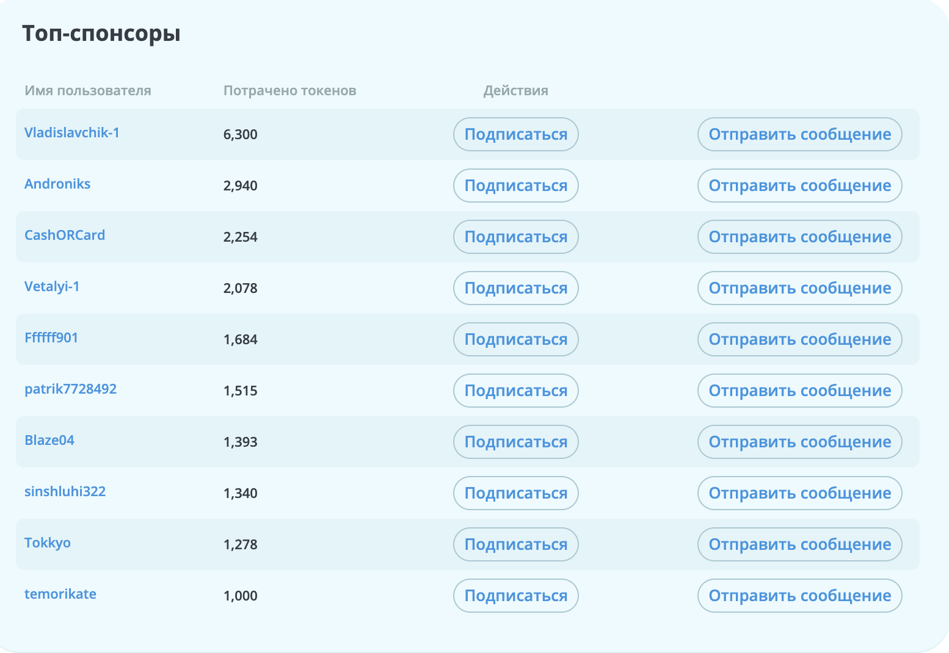The image size is (949, 653).
Task: Open Vladislavchik-1 user profile link
Action: point(72,132)
